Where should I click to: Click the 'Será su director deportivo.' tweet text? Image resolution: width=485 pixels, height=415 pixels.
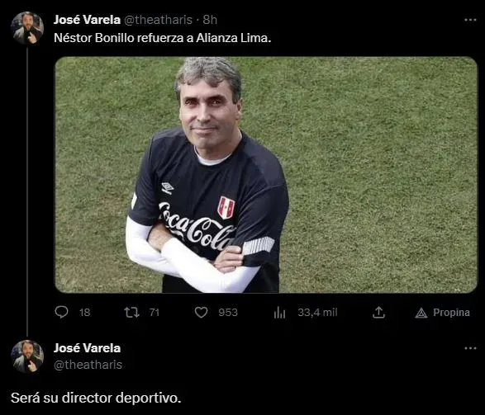[x=96, y=398]
